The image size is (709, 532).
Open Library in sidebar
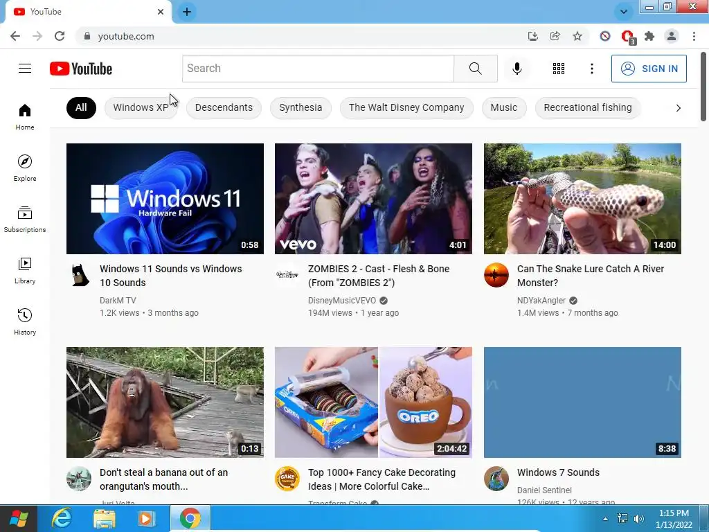(x=25, y=271)
